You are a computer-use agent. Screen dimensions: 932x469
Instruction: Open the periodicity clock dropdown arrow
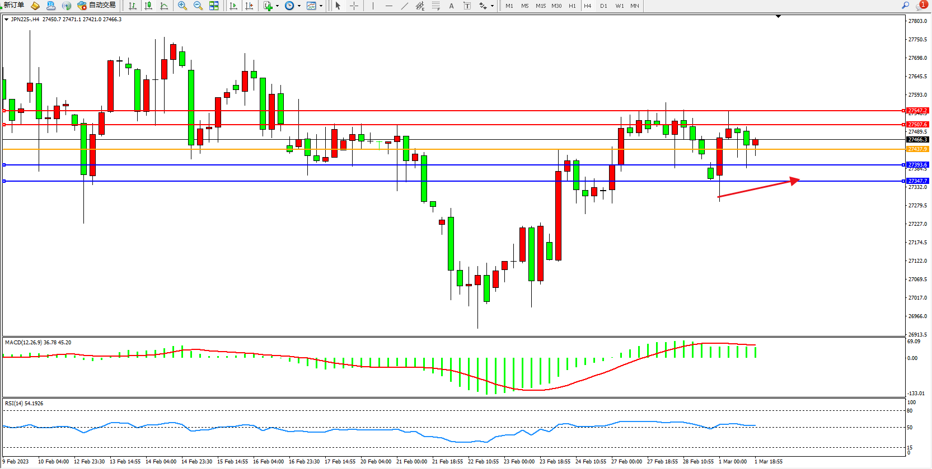(299, 6)
